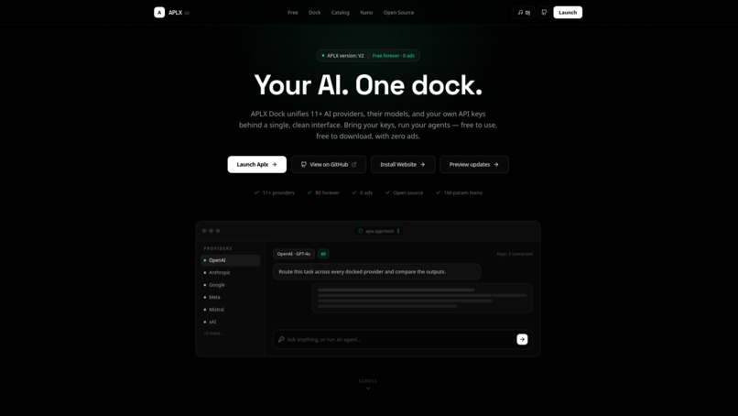Click the aplx.app/dock address bar
Screen dimensions: 738x416
[x=378, y=231]
